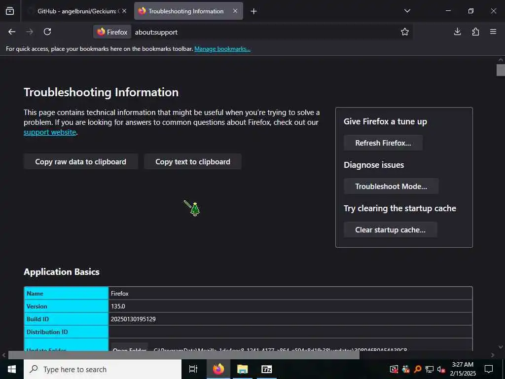The height and width of the screenshot is (379, 505).
Task: Click the Clear startup cache button
Action: [x=391, y=230]
